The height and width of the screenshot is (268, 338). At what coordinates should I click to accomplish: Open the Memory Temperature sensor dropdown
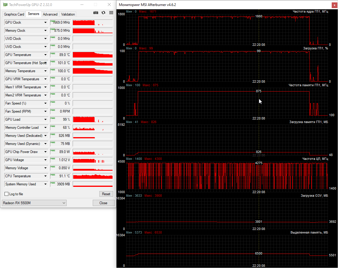pos(45,71)
